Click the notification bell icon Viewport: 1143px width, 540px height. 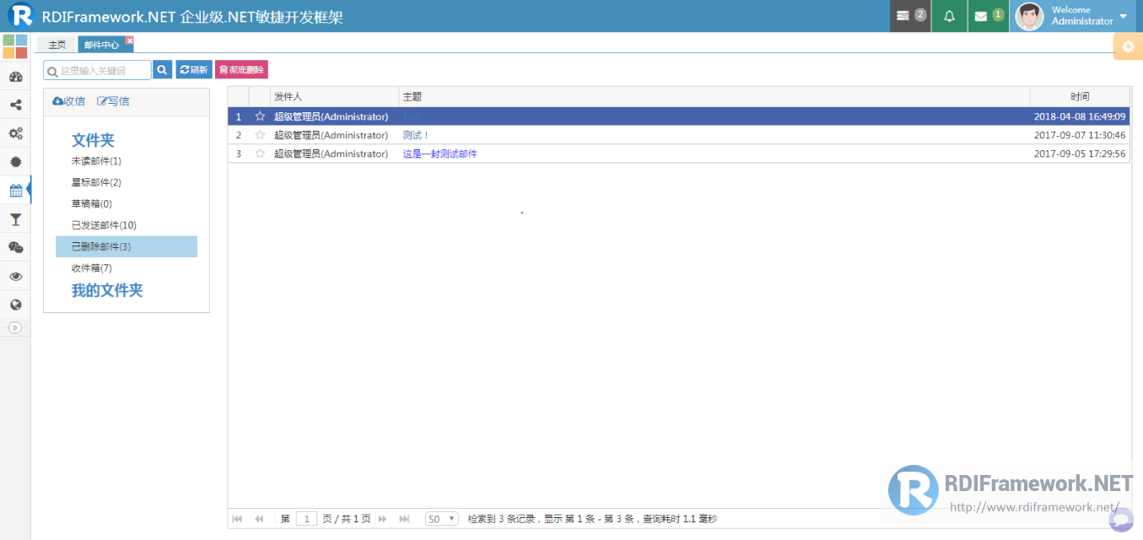point(949,16)
